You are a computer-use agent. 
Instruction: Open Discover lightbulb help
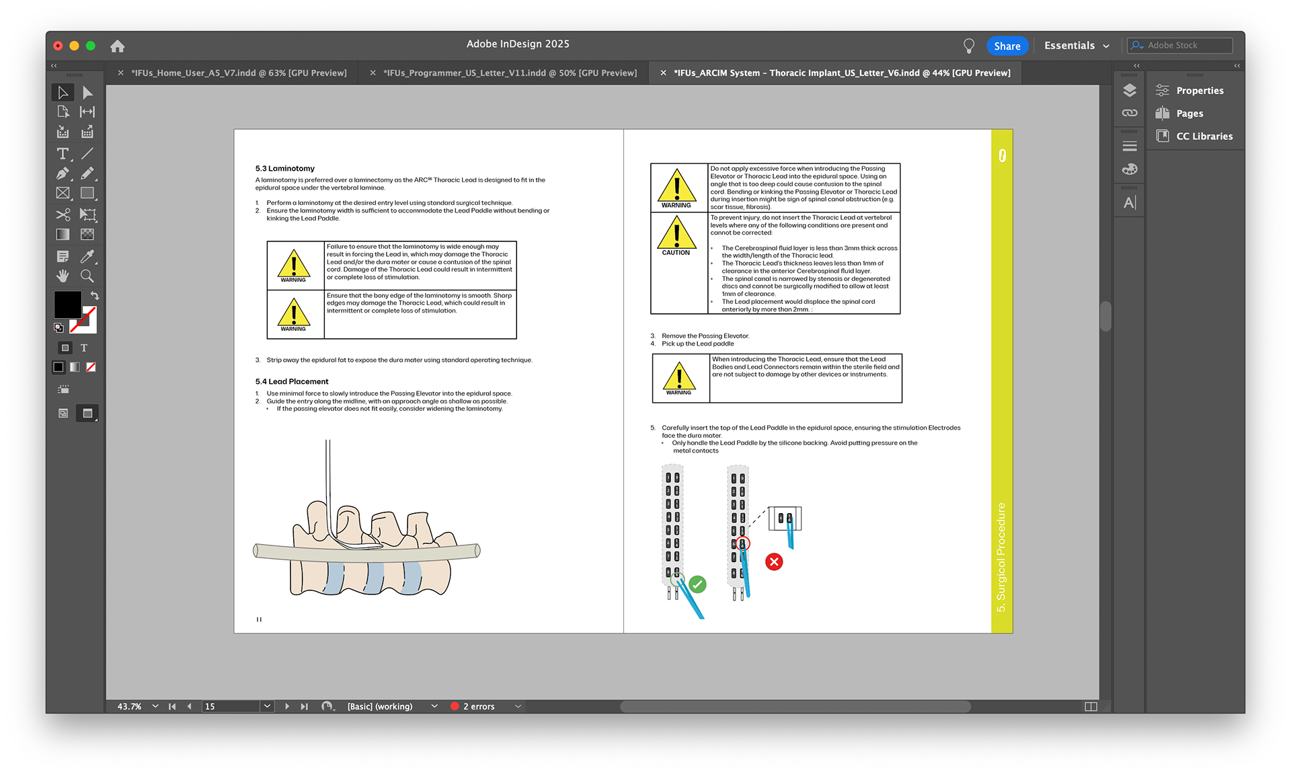(968, 46)
